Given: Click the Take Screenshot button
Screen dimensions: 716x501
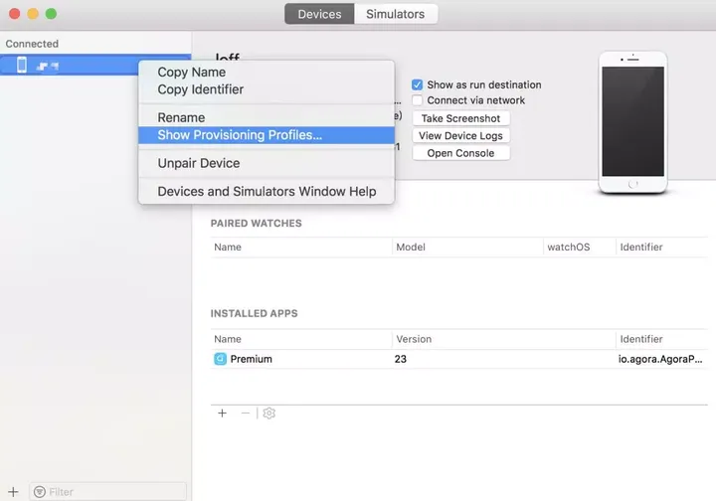Looking at the screenshot, I should pyautogui.click(x=460, y=118).
